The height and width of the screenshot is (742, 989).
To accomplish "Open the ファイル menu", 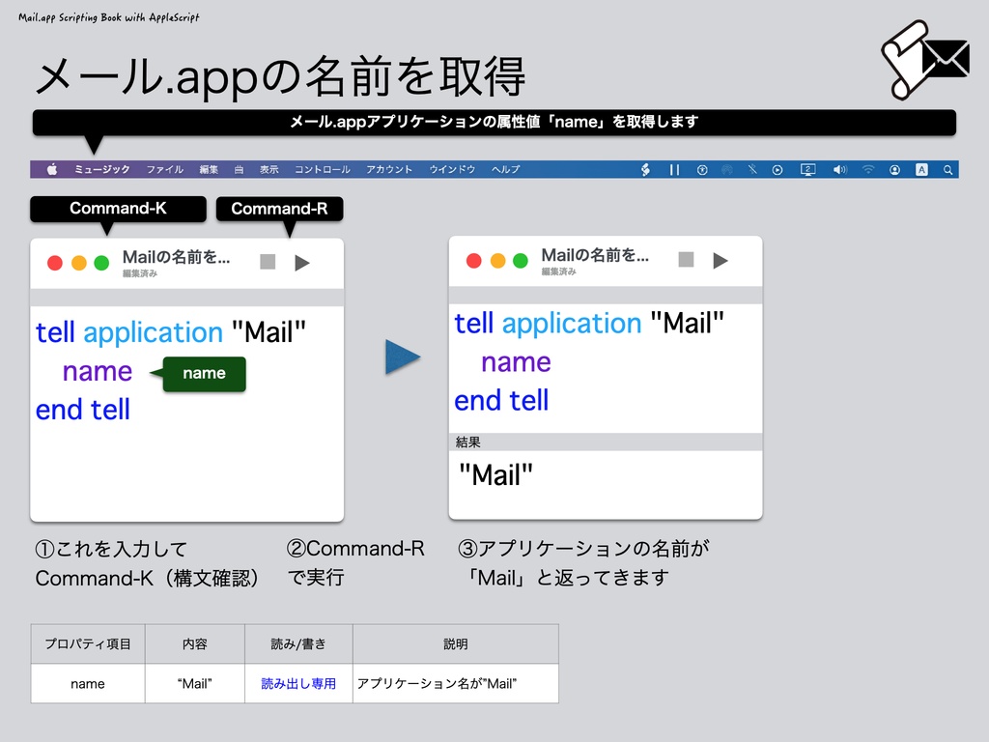I will pos(165,169).
